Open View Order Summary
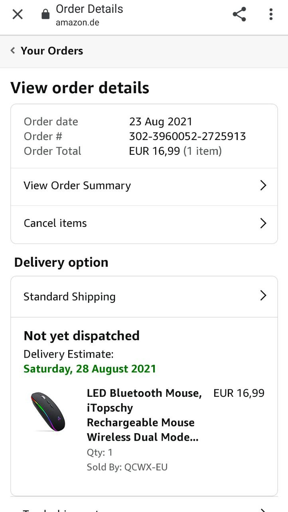 coord(77,186)
